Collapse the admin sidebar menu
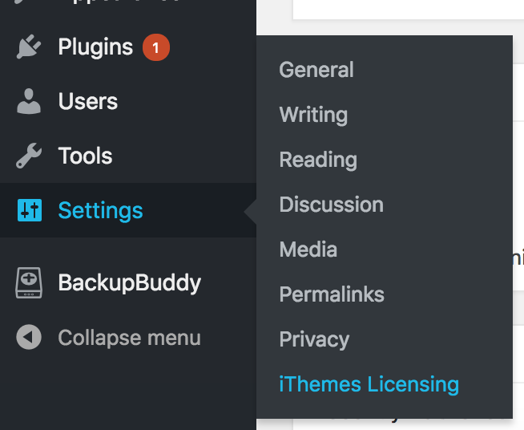 coord(129,338)
